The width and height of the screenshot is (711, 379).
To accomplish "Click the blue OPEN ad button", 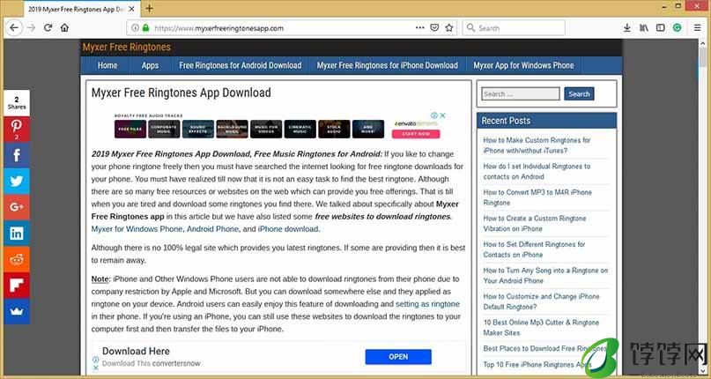I will (x=398, y=357).
